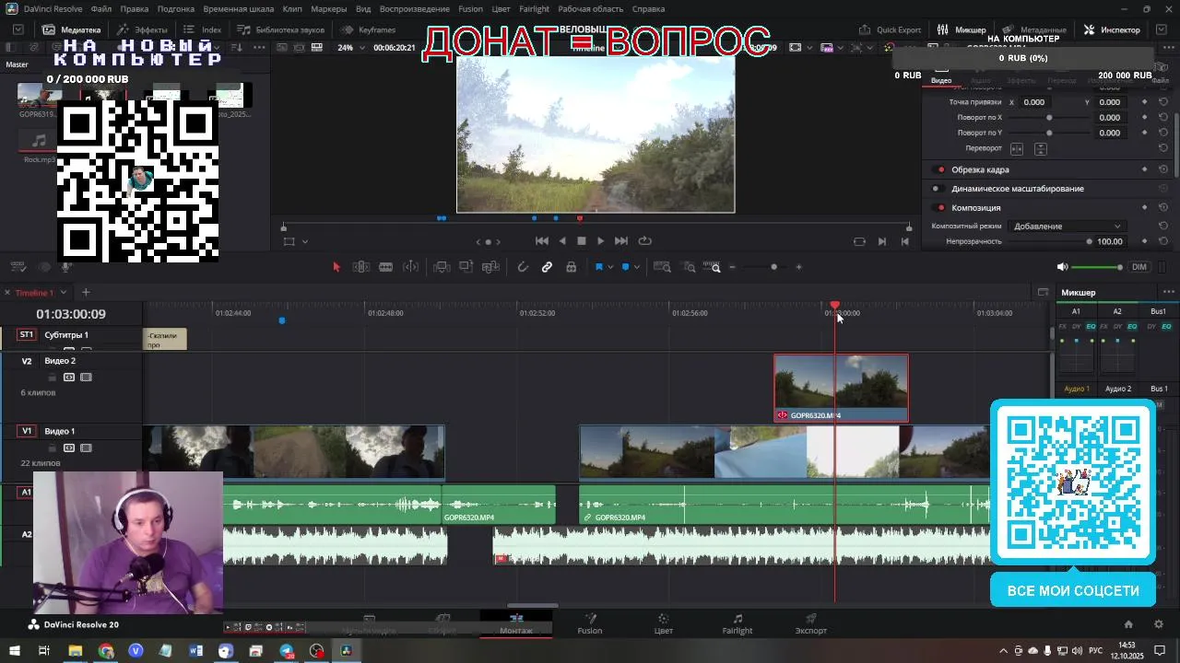Open Word from the Windows taskbar
The height and width of the screenshot is (663, 1180).
pos(195,651)
